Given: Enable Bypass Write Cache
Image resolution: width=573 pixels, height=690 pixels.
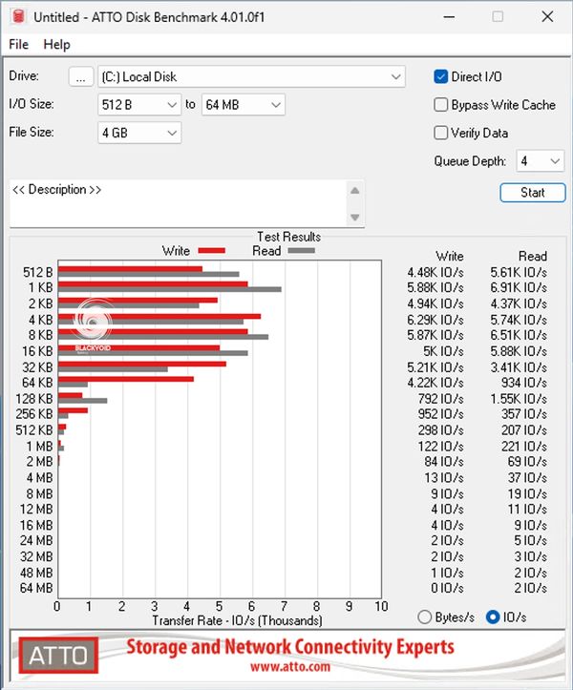Looking at the screenshot, I should click(x=441, y=105).
